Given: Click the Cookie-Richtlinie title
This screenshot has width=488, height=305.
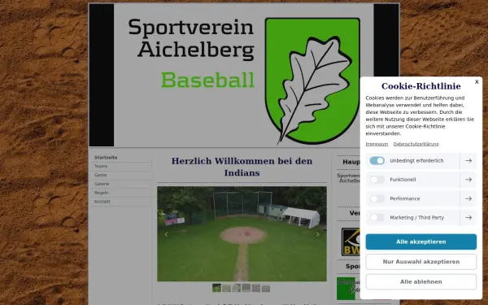Looking at the screenshot, I should pos(420,86).
